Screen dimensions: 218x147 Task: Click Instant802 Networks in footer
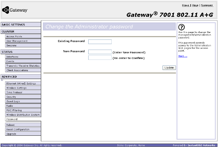201,145
